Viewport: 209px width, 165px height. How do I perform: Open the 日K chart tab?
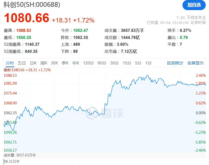pos(33,63)
